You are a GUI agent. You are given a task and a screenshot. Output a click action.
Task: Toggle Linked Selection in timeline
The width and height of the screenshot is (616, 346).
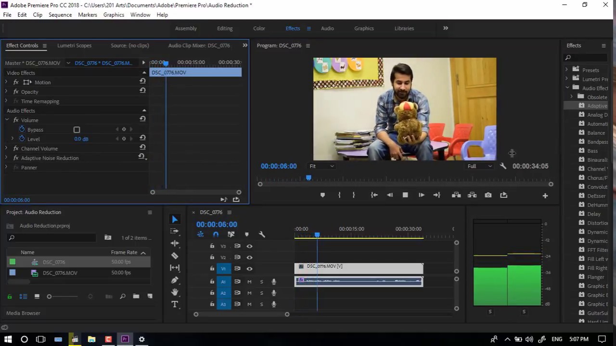[x=231, y=235]
